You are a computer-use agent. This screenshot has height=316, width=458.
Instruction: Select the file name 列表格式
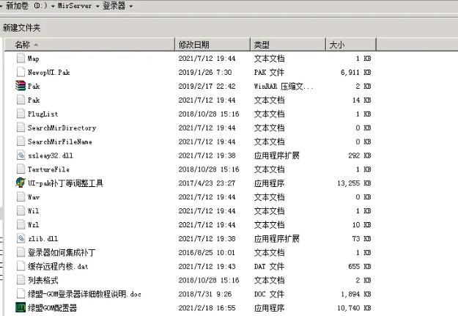pos(43,280)
